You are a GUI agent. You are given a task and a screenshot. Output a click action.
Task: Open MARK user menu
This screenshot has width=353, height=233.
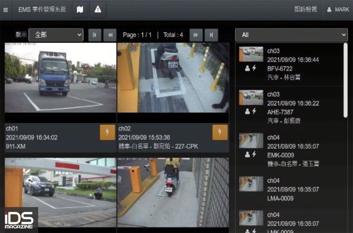[x=338, y=10]
